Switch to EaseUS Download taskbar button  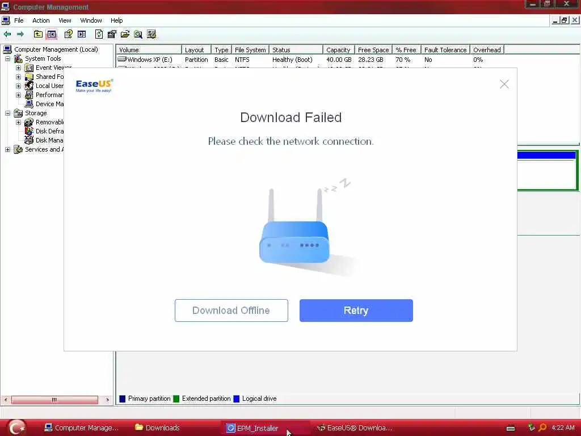[x=355, y=428]
